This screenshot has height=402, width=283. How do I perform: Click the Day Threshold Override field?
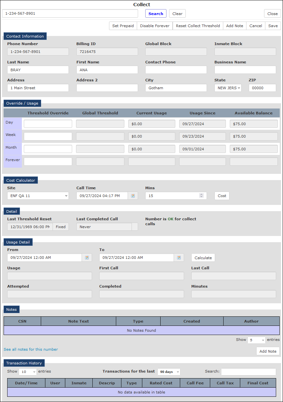pos(48,124)
